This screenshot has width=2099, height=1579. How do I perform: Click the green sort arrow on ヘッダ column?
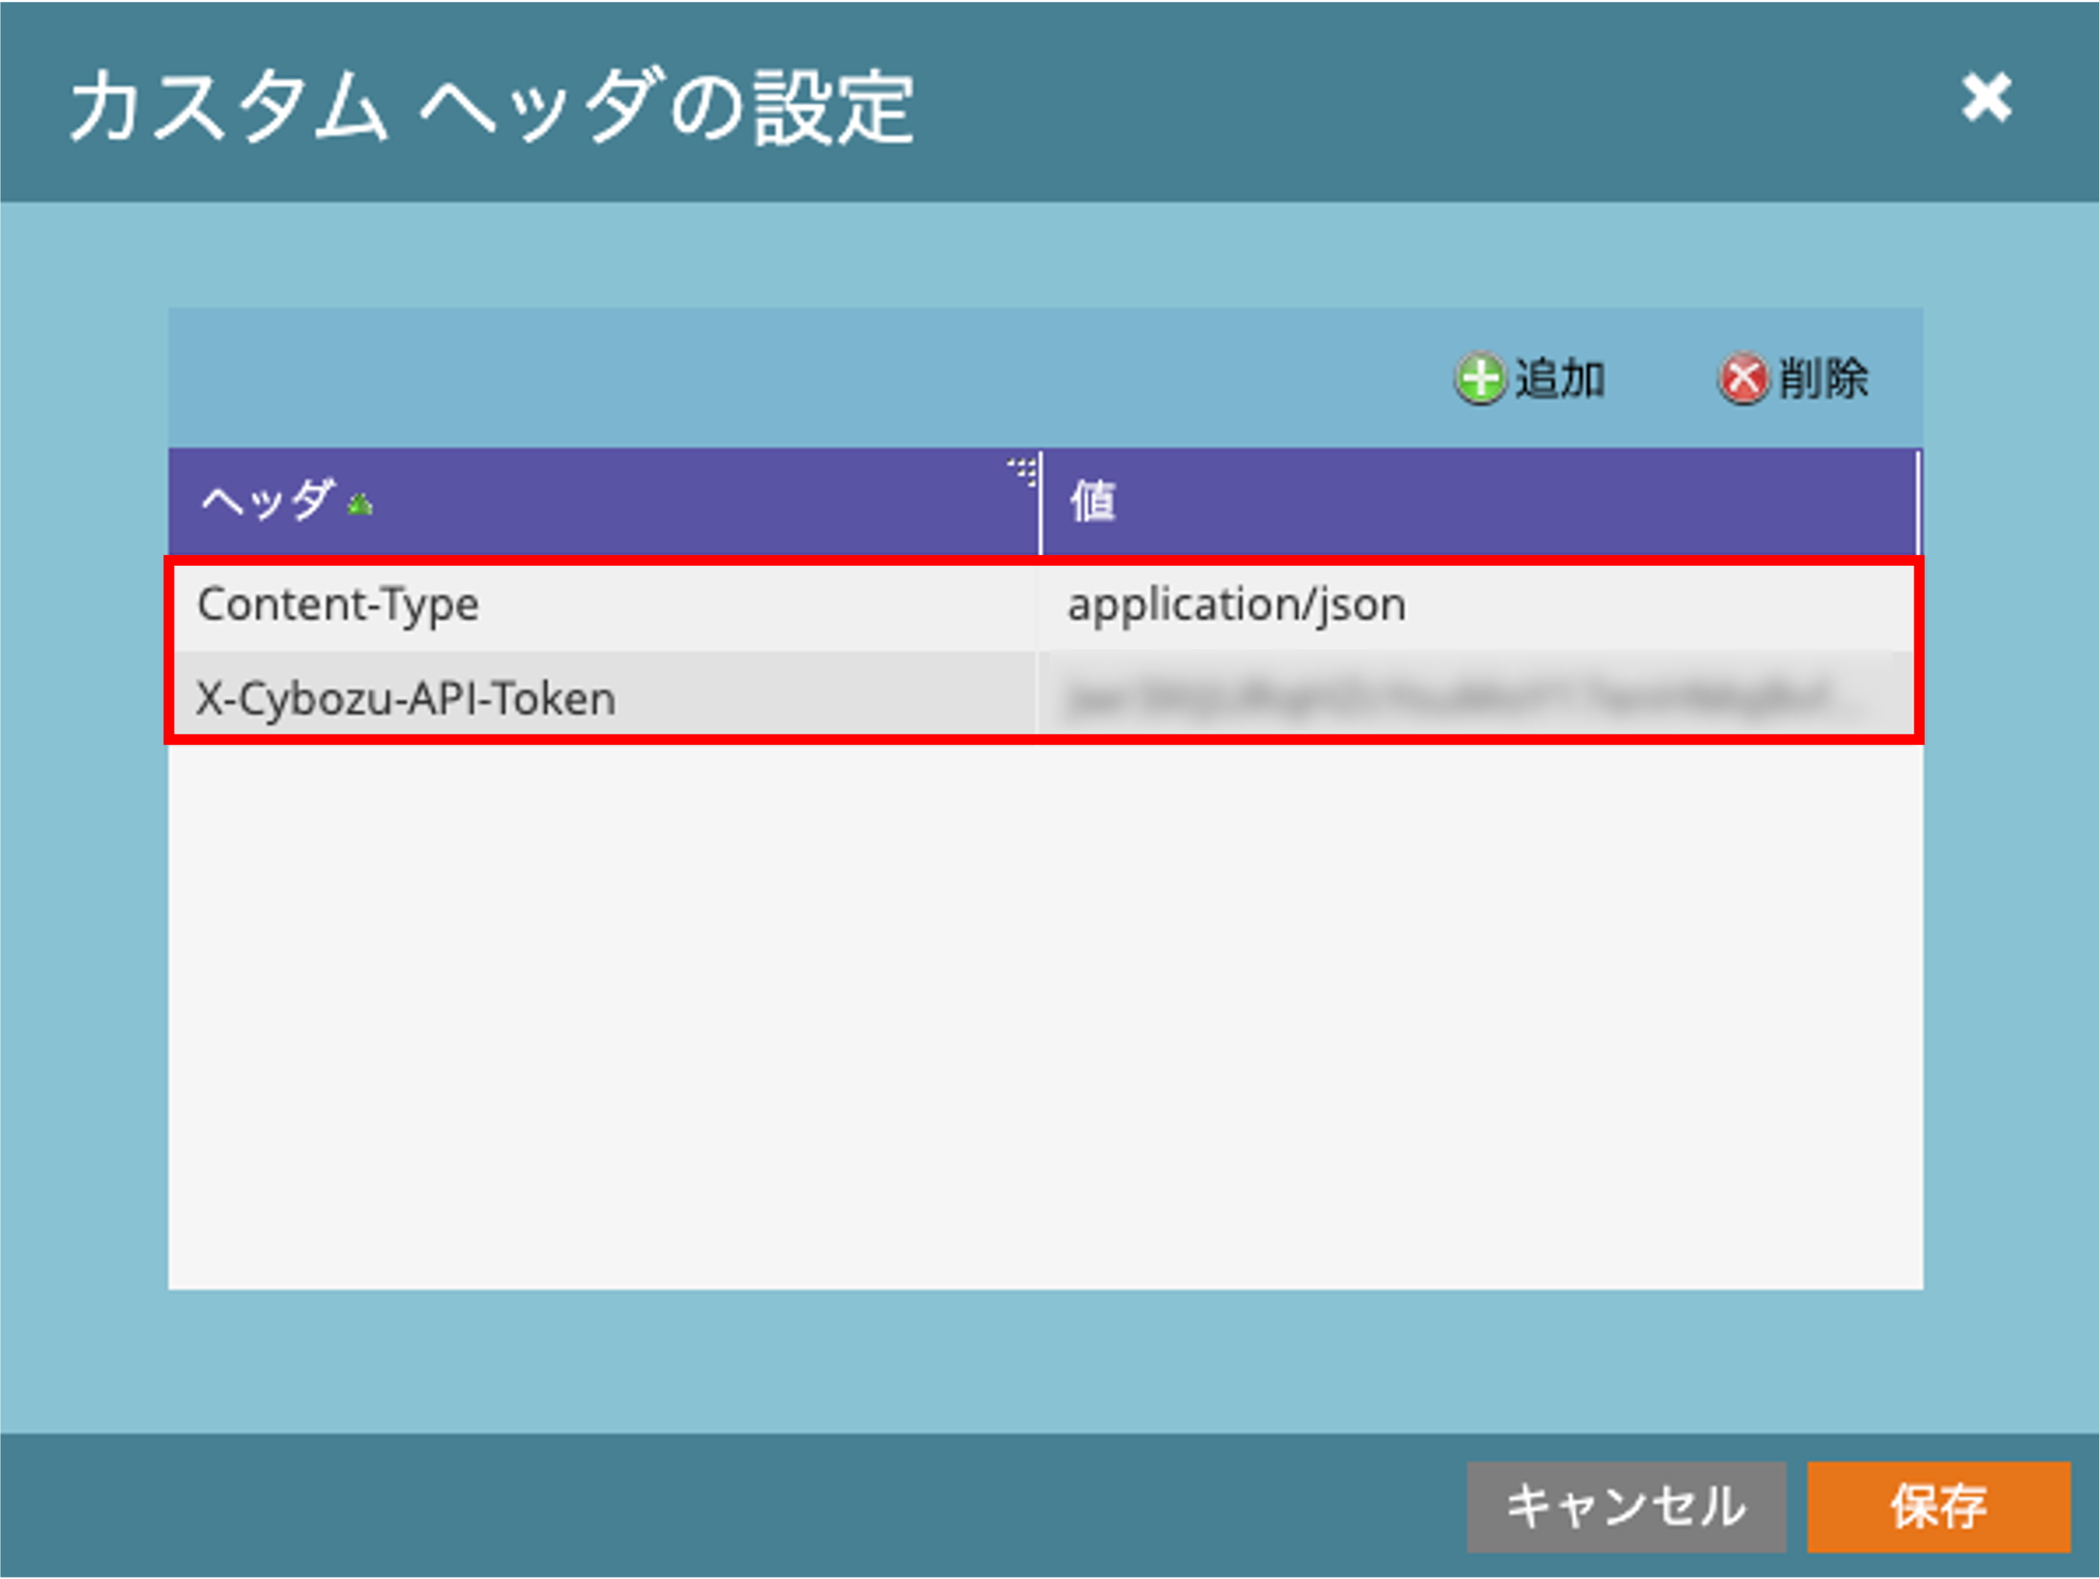tap(359, 505)
